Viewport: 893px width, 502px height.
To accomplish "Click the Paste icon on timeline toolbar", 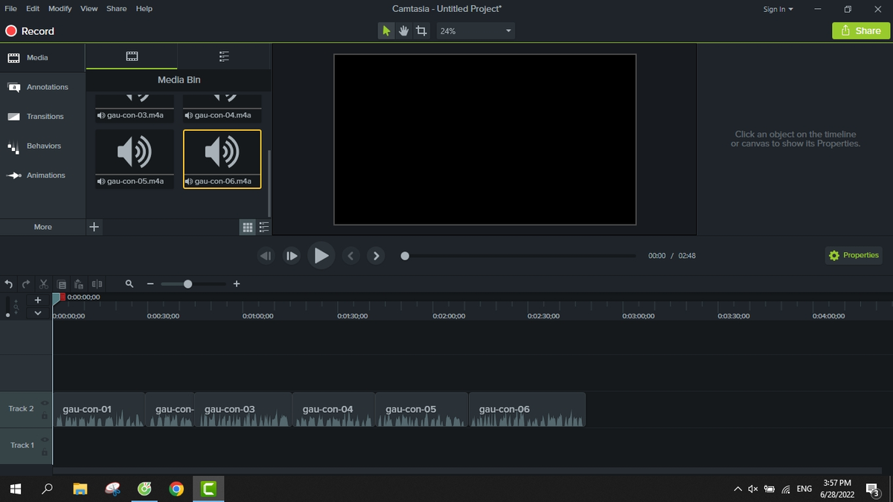I will click(x=79, y=284).
